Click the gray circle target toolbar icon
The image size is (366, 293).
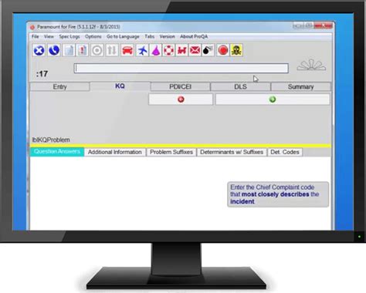click(x=97, y=50)
